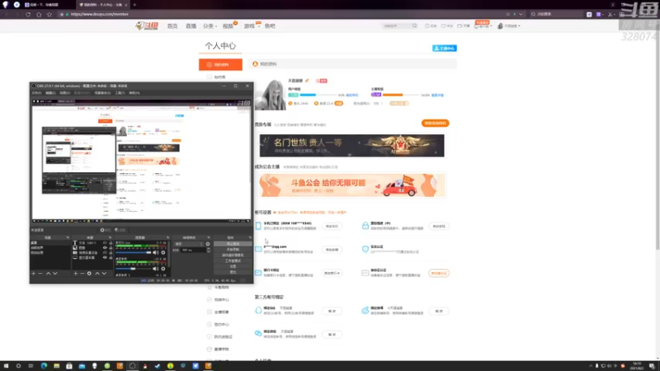
Task: Mute the second audio mixer track
Action: (x=155, y=269)
